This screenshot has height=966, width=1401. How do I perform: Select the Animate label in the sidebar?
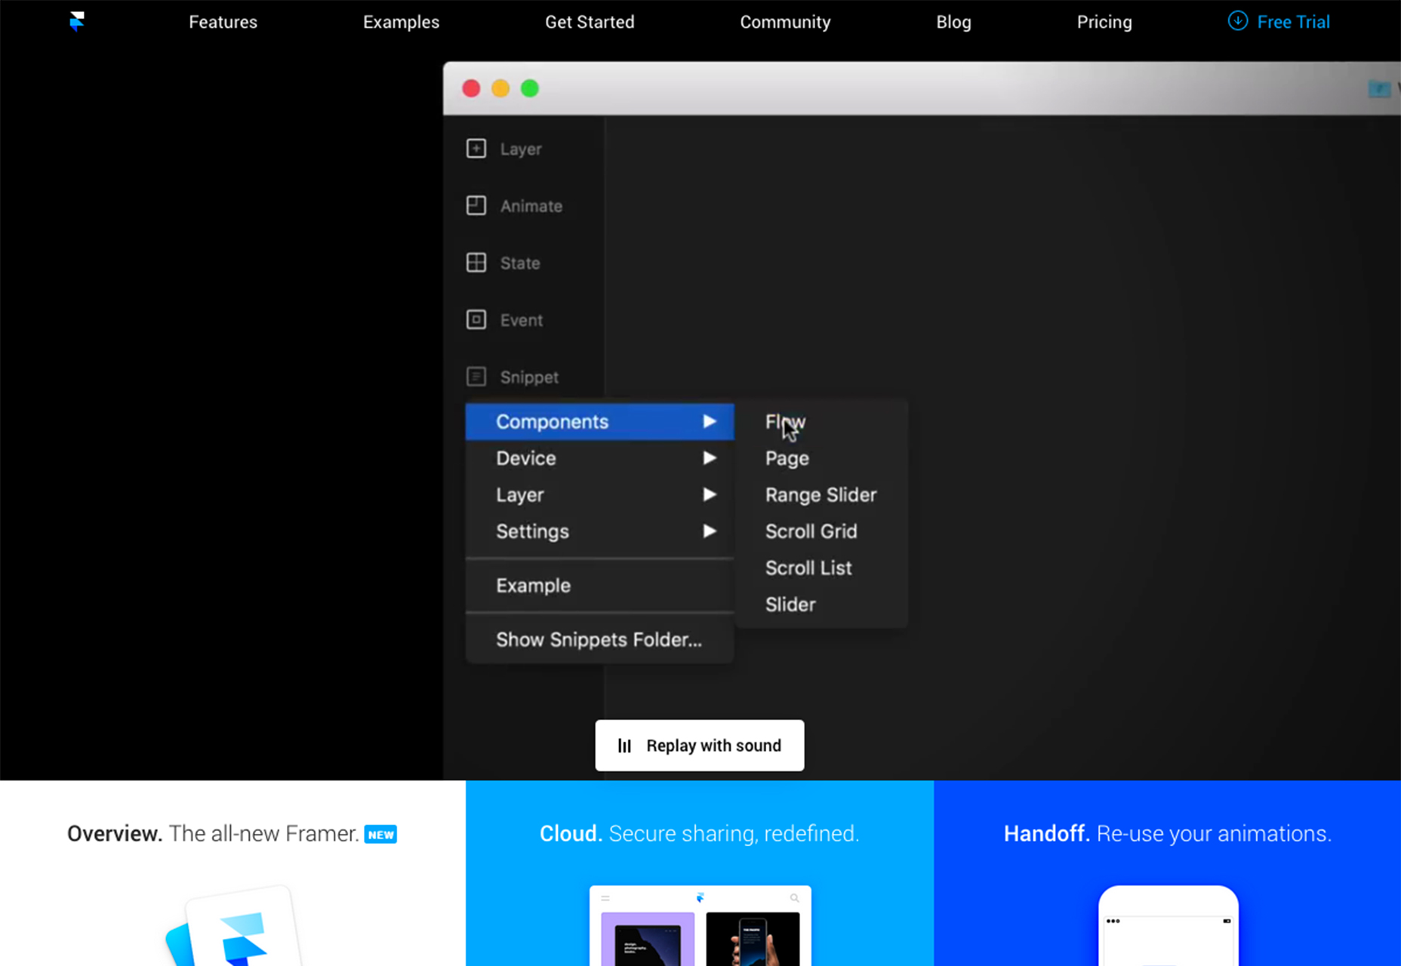coord(531,206)
